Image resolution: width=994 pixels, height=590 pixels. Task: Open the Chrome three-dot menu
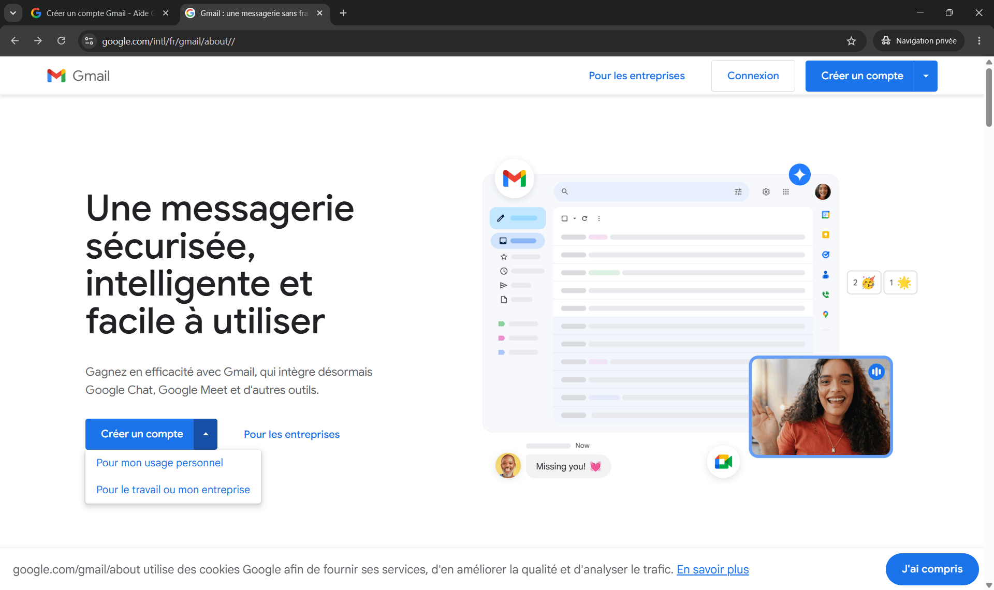(x=979, y=41)
